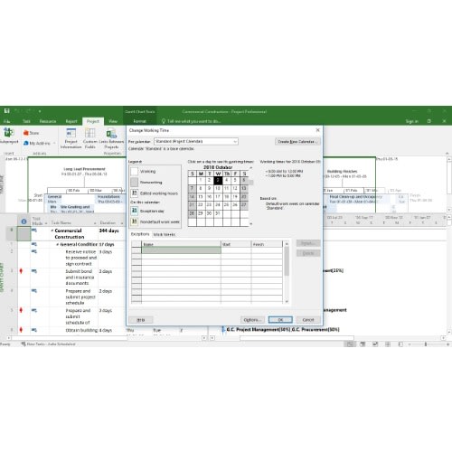The height and width of the screenshot is (452, 452).
Task: Switch to Task Usage view in status bar
Action: point(363,344)
